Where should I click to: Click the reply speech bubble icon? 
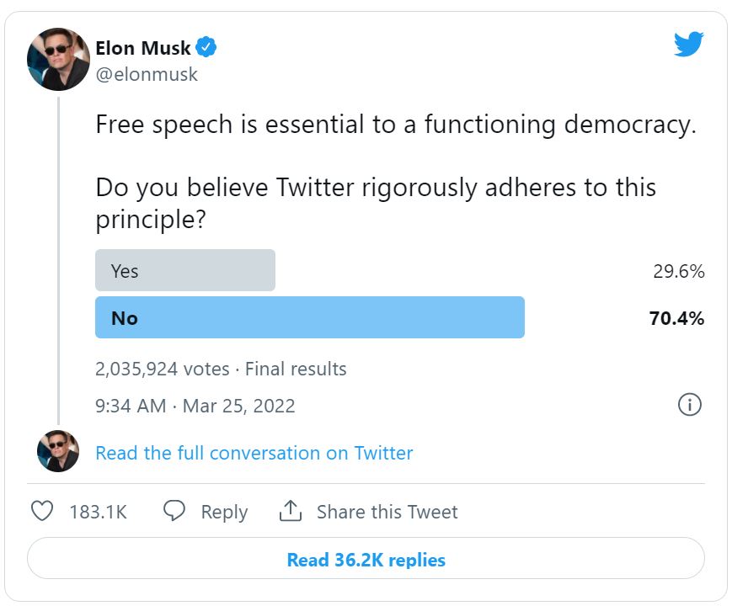pos(174,511)
